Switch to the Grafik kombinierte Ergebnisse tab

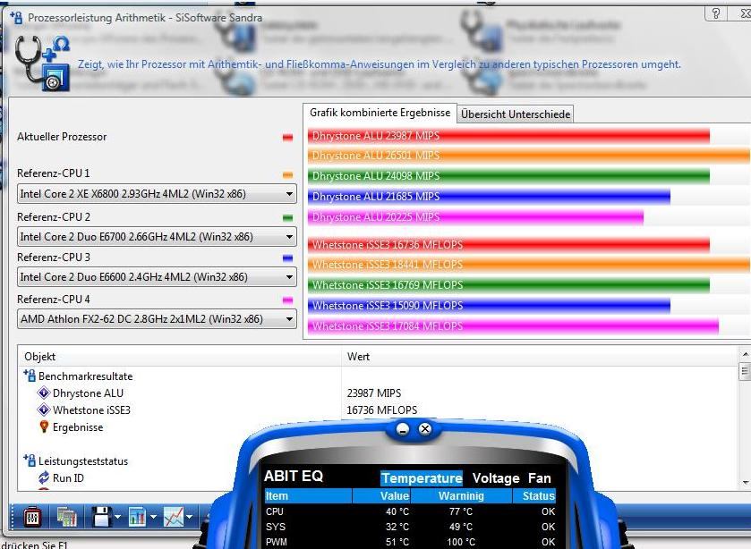[x=380, y=113]
